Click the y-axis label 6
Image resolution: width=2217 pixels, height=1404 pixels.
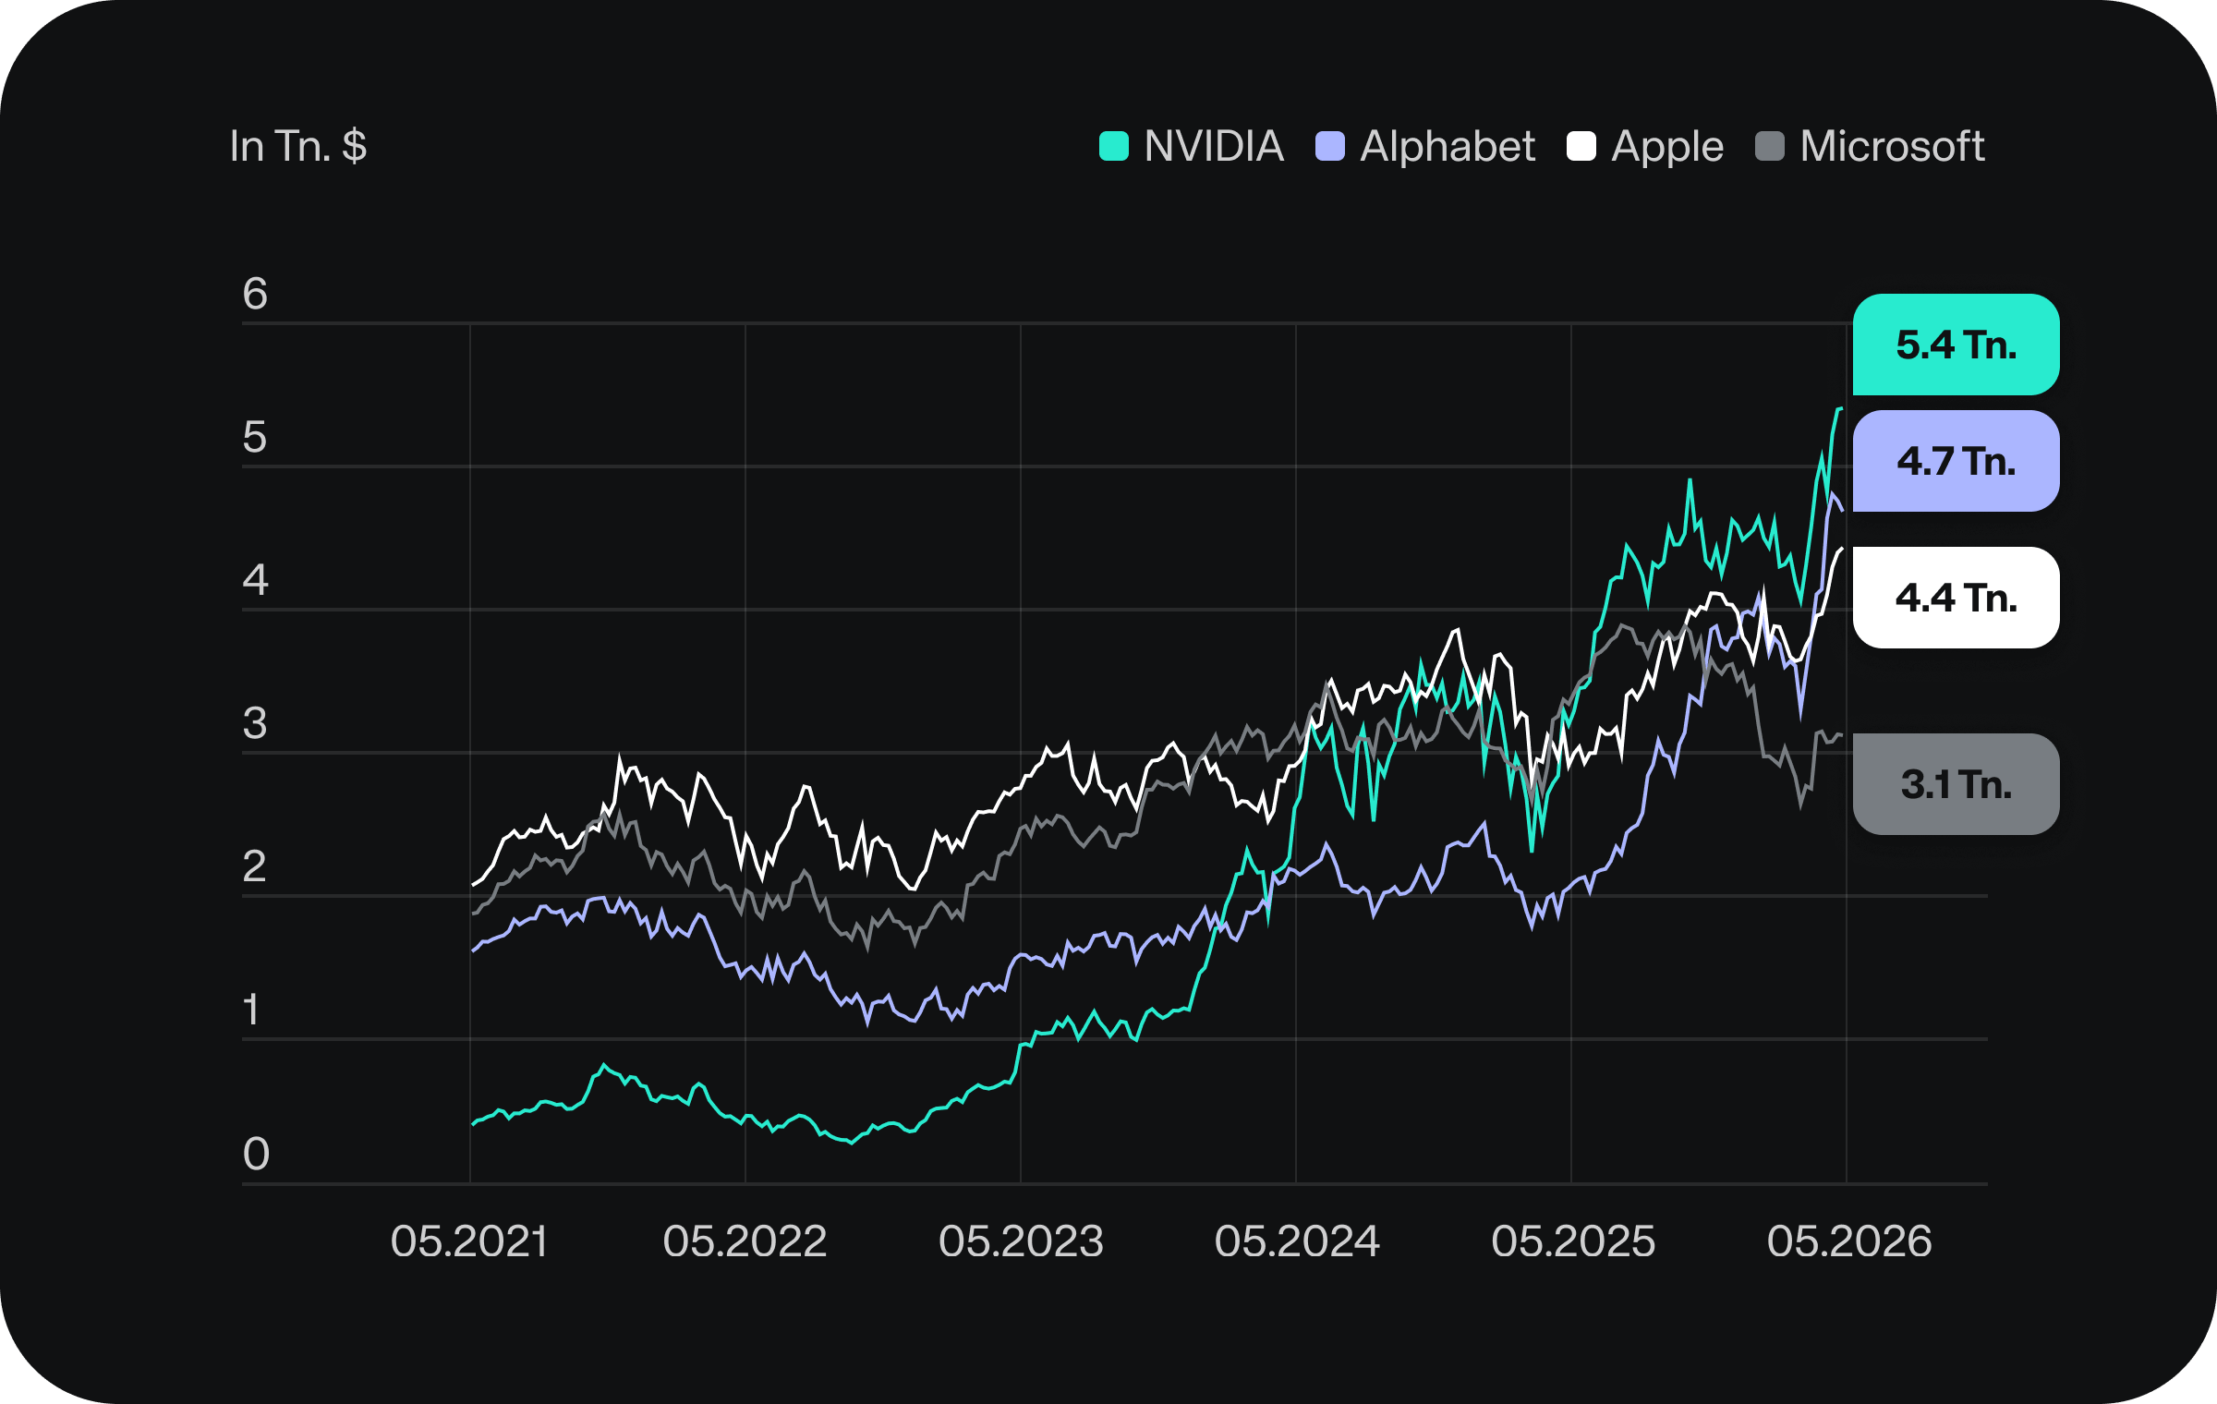click(x=255, y=294)
